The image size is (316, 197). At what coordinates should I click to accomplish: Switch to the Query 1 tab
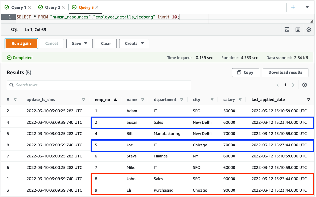pos(18,7)
